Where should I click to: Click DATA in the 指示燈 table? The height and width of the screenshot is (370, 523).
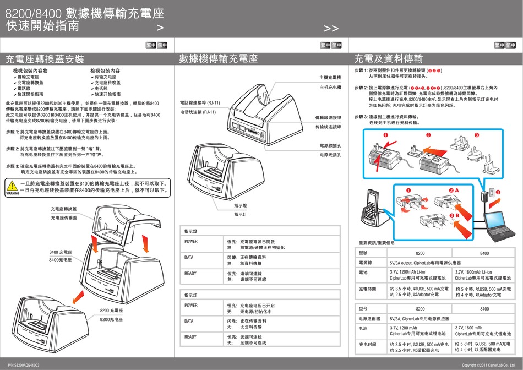189,258
